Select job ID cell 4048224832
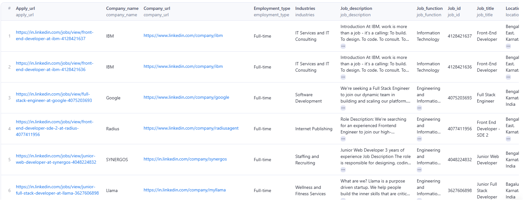The image size is (523, 200). point(460,160)
